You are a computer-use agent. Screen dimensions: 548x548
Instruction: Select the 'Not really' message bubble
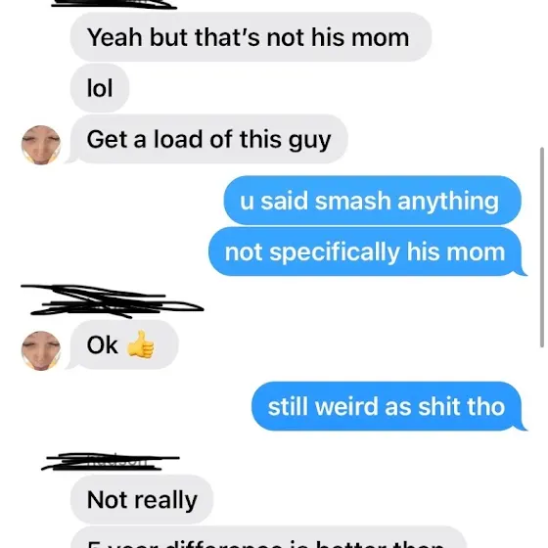[142, 499]
